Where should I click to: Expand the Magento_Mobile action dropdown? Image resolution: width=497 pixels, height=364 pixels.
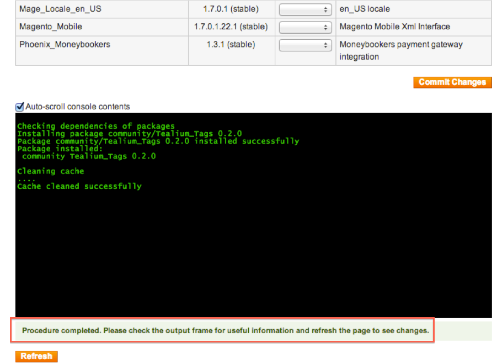coord(305,27)
